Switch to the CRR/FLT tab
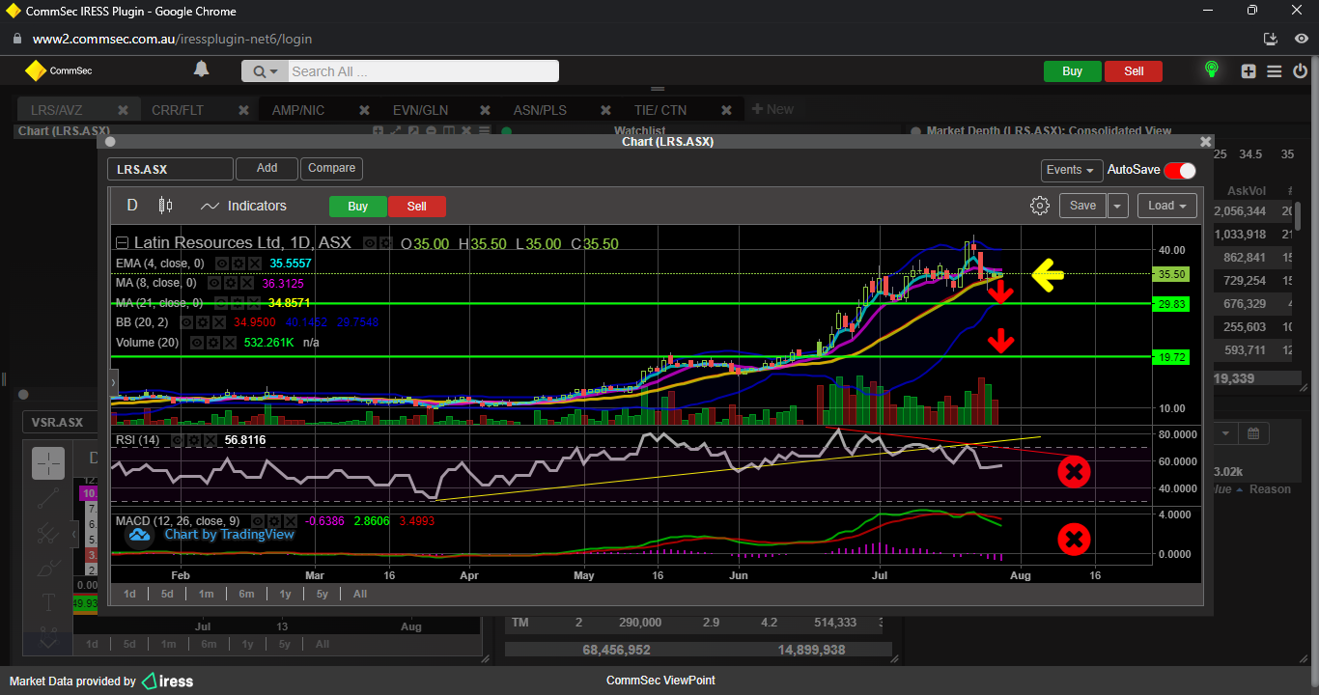 (178, 110)
